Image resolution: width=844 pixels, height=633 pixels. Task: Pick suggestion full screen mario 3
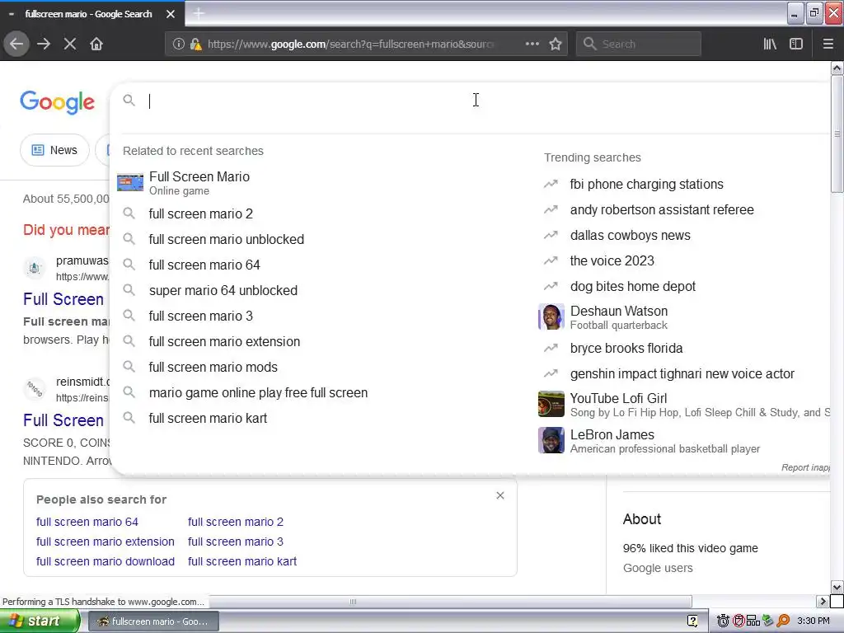point(201,316)
